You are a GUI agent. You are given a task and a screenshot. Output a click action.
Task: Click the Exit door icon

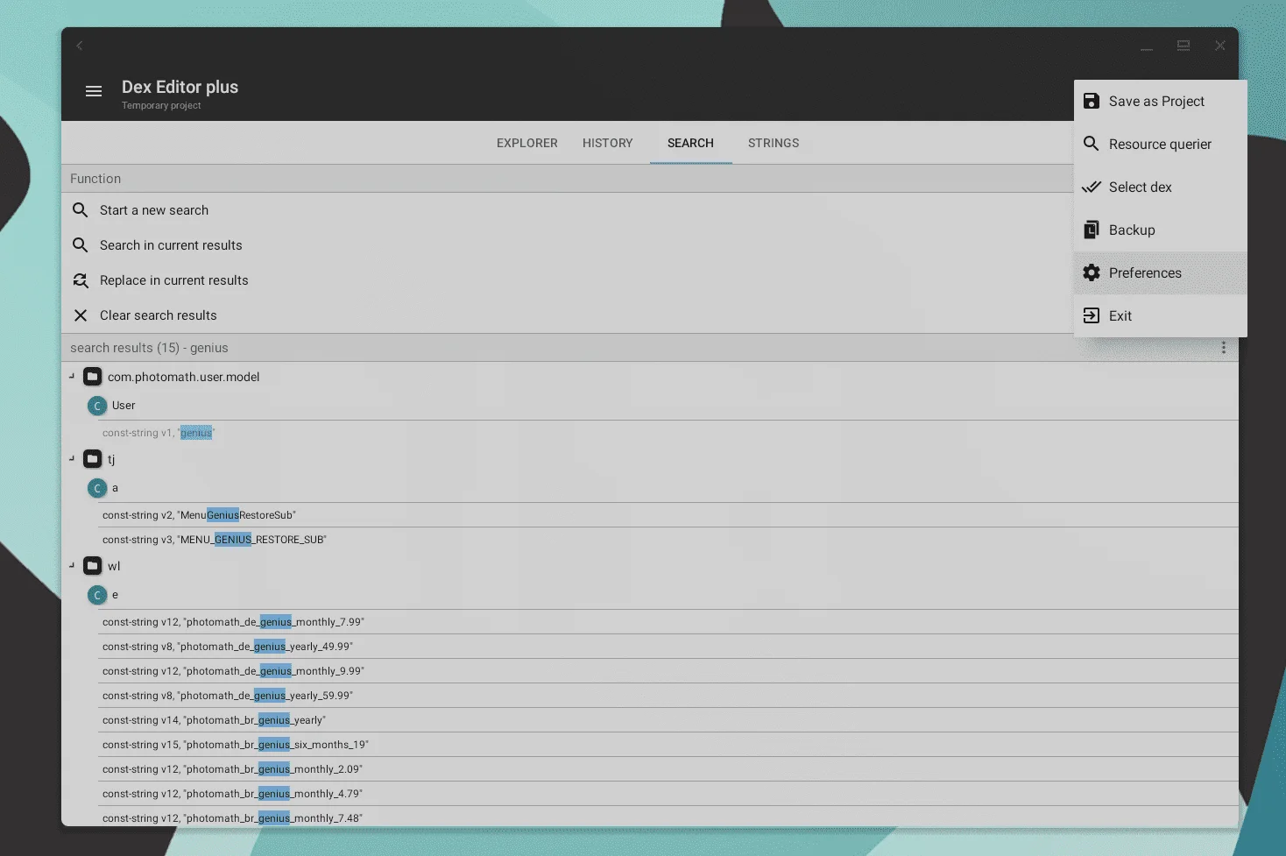click(x=1092, y=315)
